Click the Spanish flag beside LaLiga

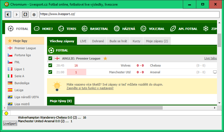[x=10, y=90]
